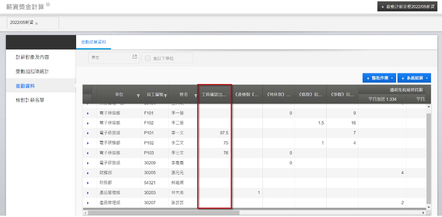The height and width of the screenshot is (217, 442).
Task: Click the help icon beside 薪資獎金計算 title
Action: (x=48, y=4)
